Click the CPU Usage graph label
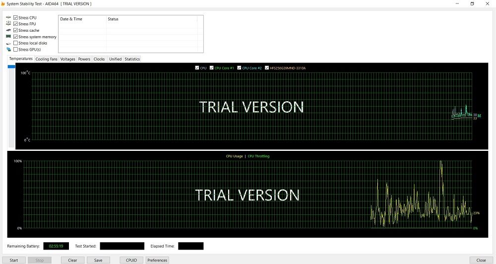Viewport: 496px width, 264px height. 235,156
